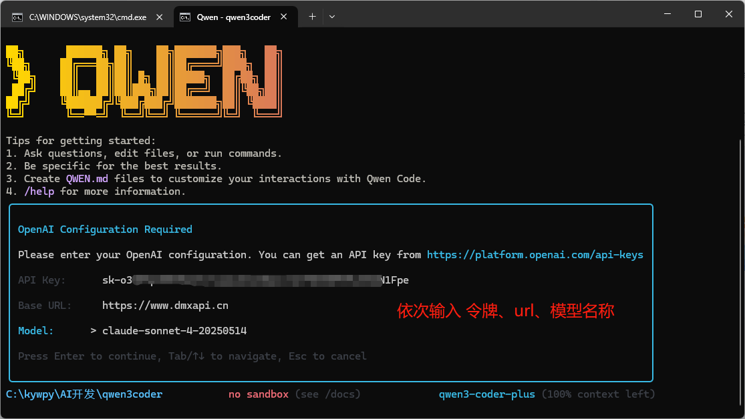This screenshot has width=745, height=419.
Task: Minimize the terminal window
Action: (x=667, y=14)
